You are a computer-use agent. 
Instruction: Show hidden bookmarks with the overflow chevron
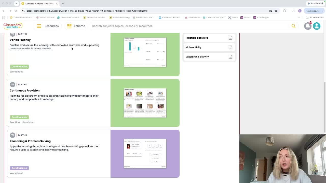(299, 18)
